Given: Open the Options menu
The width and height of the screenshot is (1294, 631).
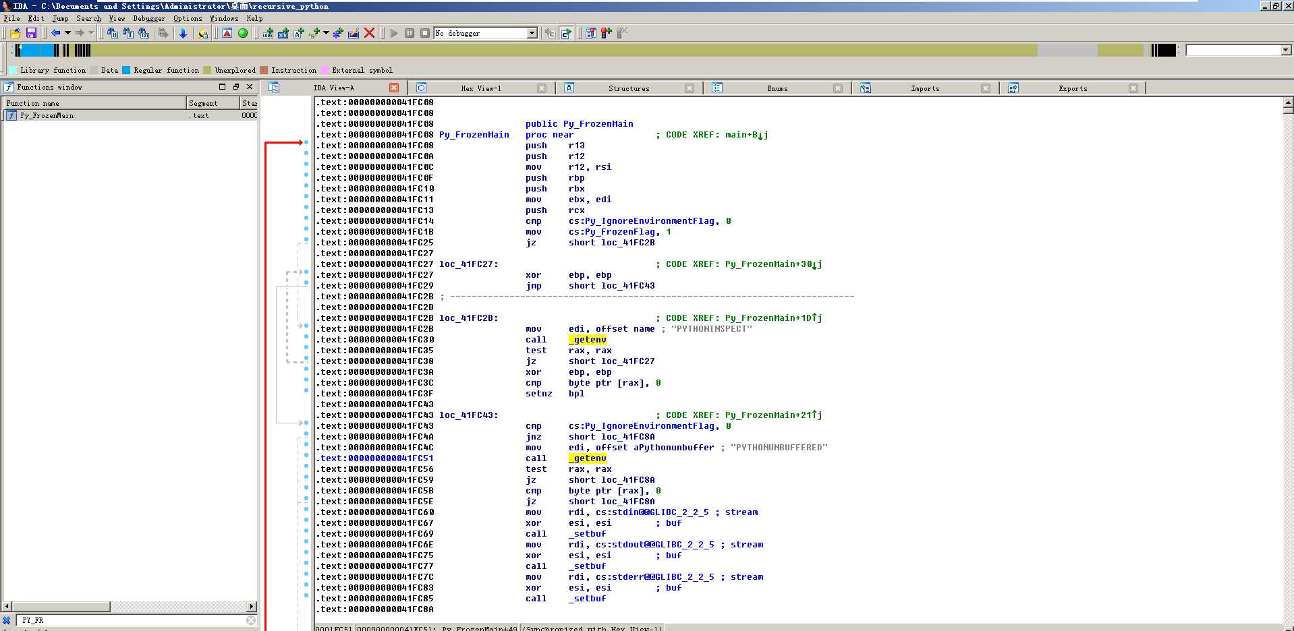Looking at the screenshot, I should pos(188,18).
